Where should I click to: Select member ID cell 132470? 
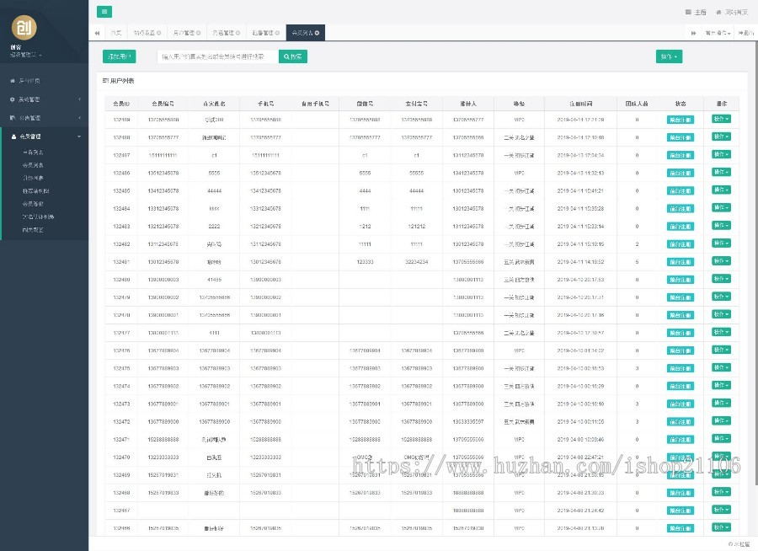[x=121, y=457]
